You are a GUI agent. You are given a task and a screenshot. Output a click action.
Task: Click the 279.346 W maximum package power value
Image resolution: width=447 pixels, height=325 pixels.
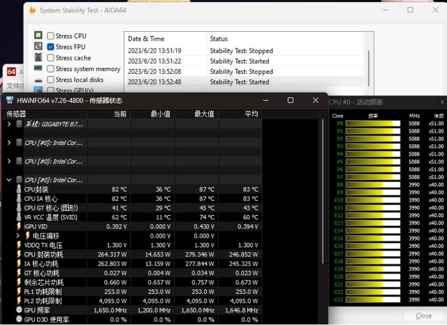click(x=200, y=255)
